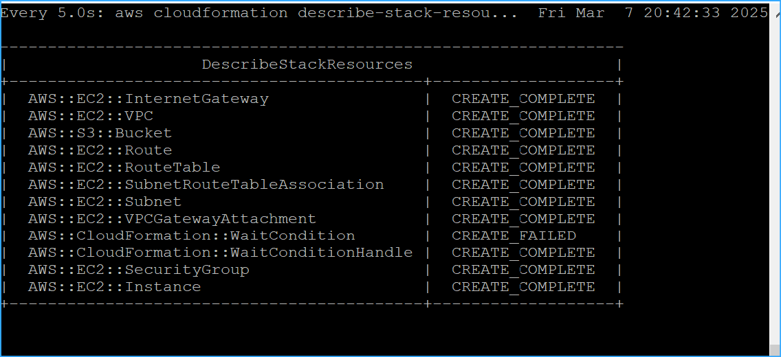Click the watch command text in header
The height and width of the screenshot is (357, 781).
coord(258,13)
